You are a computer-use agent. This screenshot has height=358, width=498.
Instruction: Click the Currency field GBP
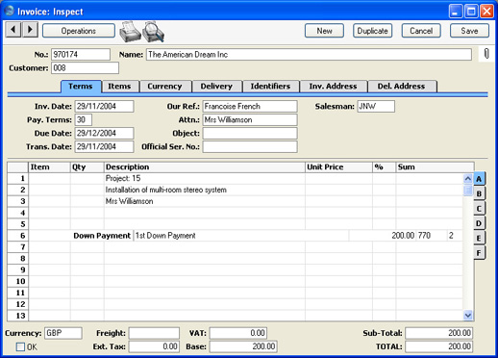click(63, 333)
